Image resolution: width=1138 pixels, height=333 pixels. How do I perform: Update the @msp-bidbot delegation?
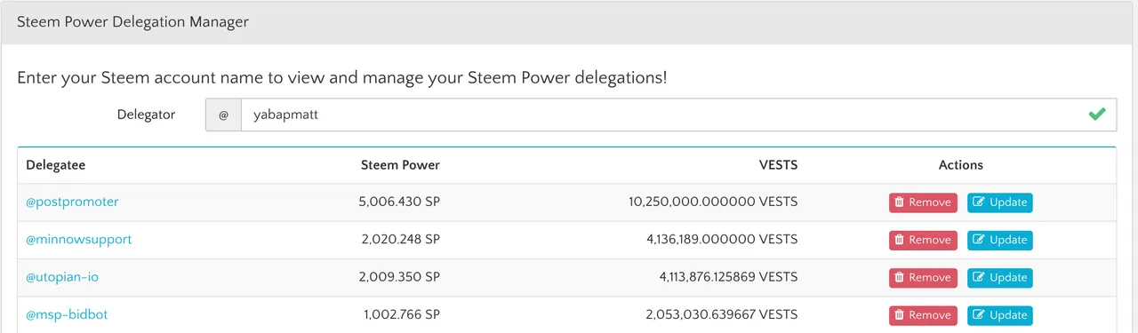(1000, 315)
